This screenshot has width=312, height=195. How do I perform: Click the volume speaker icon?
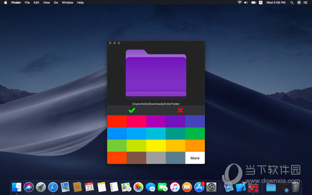pos(246,3)
